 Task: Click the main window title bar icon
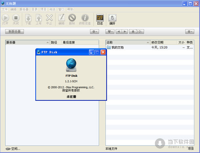3,3
